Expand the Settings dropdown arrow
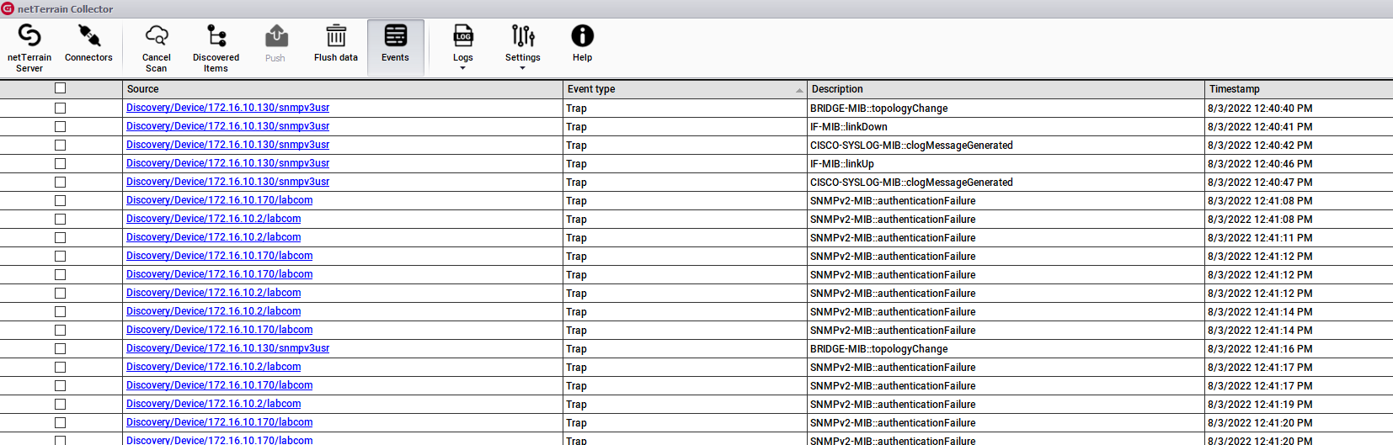The height and width of the screenshot is (445, 1393). coord(522,68)
